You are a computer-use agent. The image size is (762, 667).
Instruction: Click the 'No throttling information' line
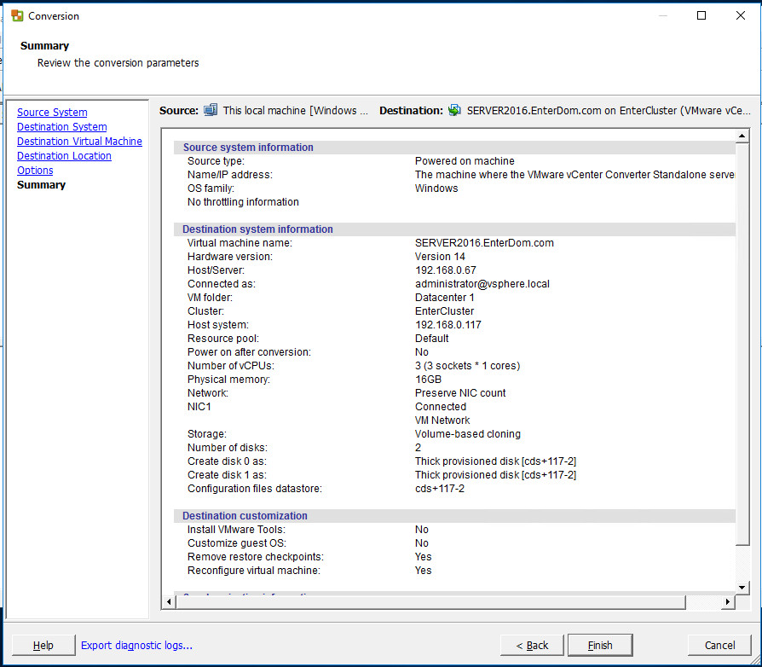pyautogui.click(x=243, y=202)
